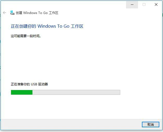Minimize the Windows To Go window
Image resolution: width=163 pixels, height=132 pixels.
[132, 5]
